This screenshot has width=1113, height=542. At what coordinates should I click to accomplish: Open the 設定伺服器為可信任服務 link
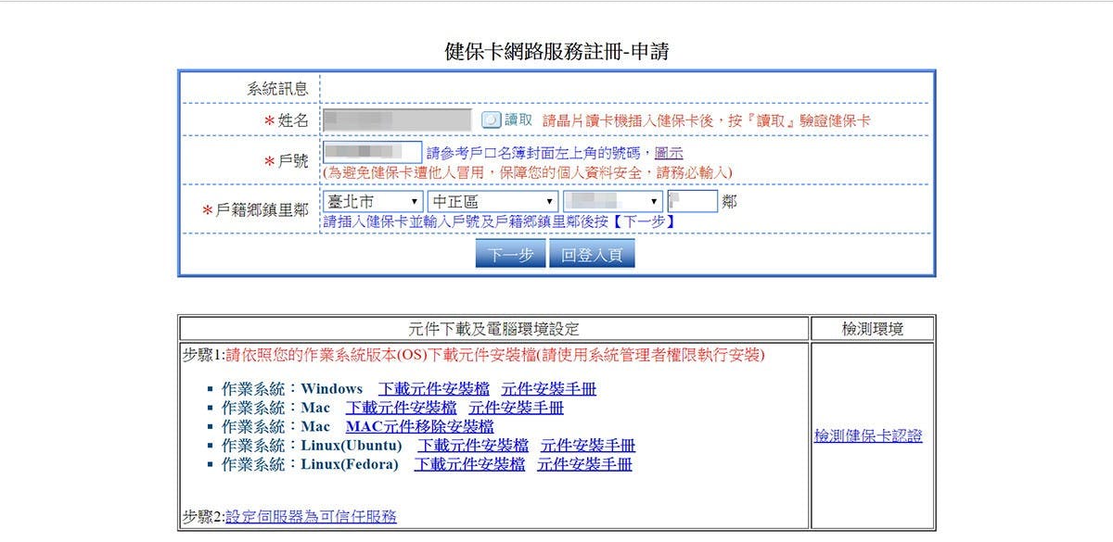(x=311, y=516)
